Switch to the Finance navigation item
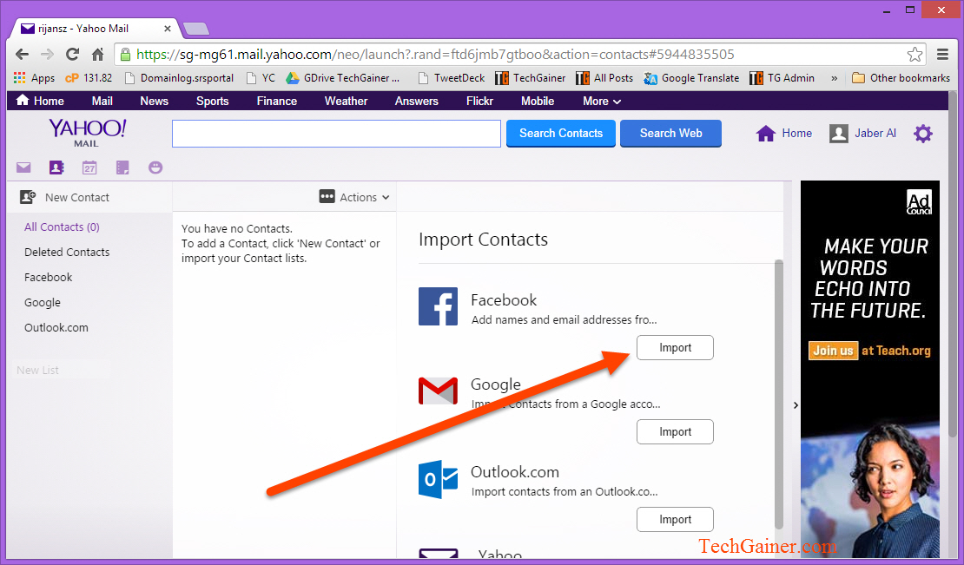The width and height of the screenshot is (964, 565). tap(276, 101)
